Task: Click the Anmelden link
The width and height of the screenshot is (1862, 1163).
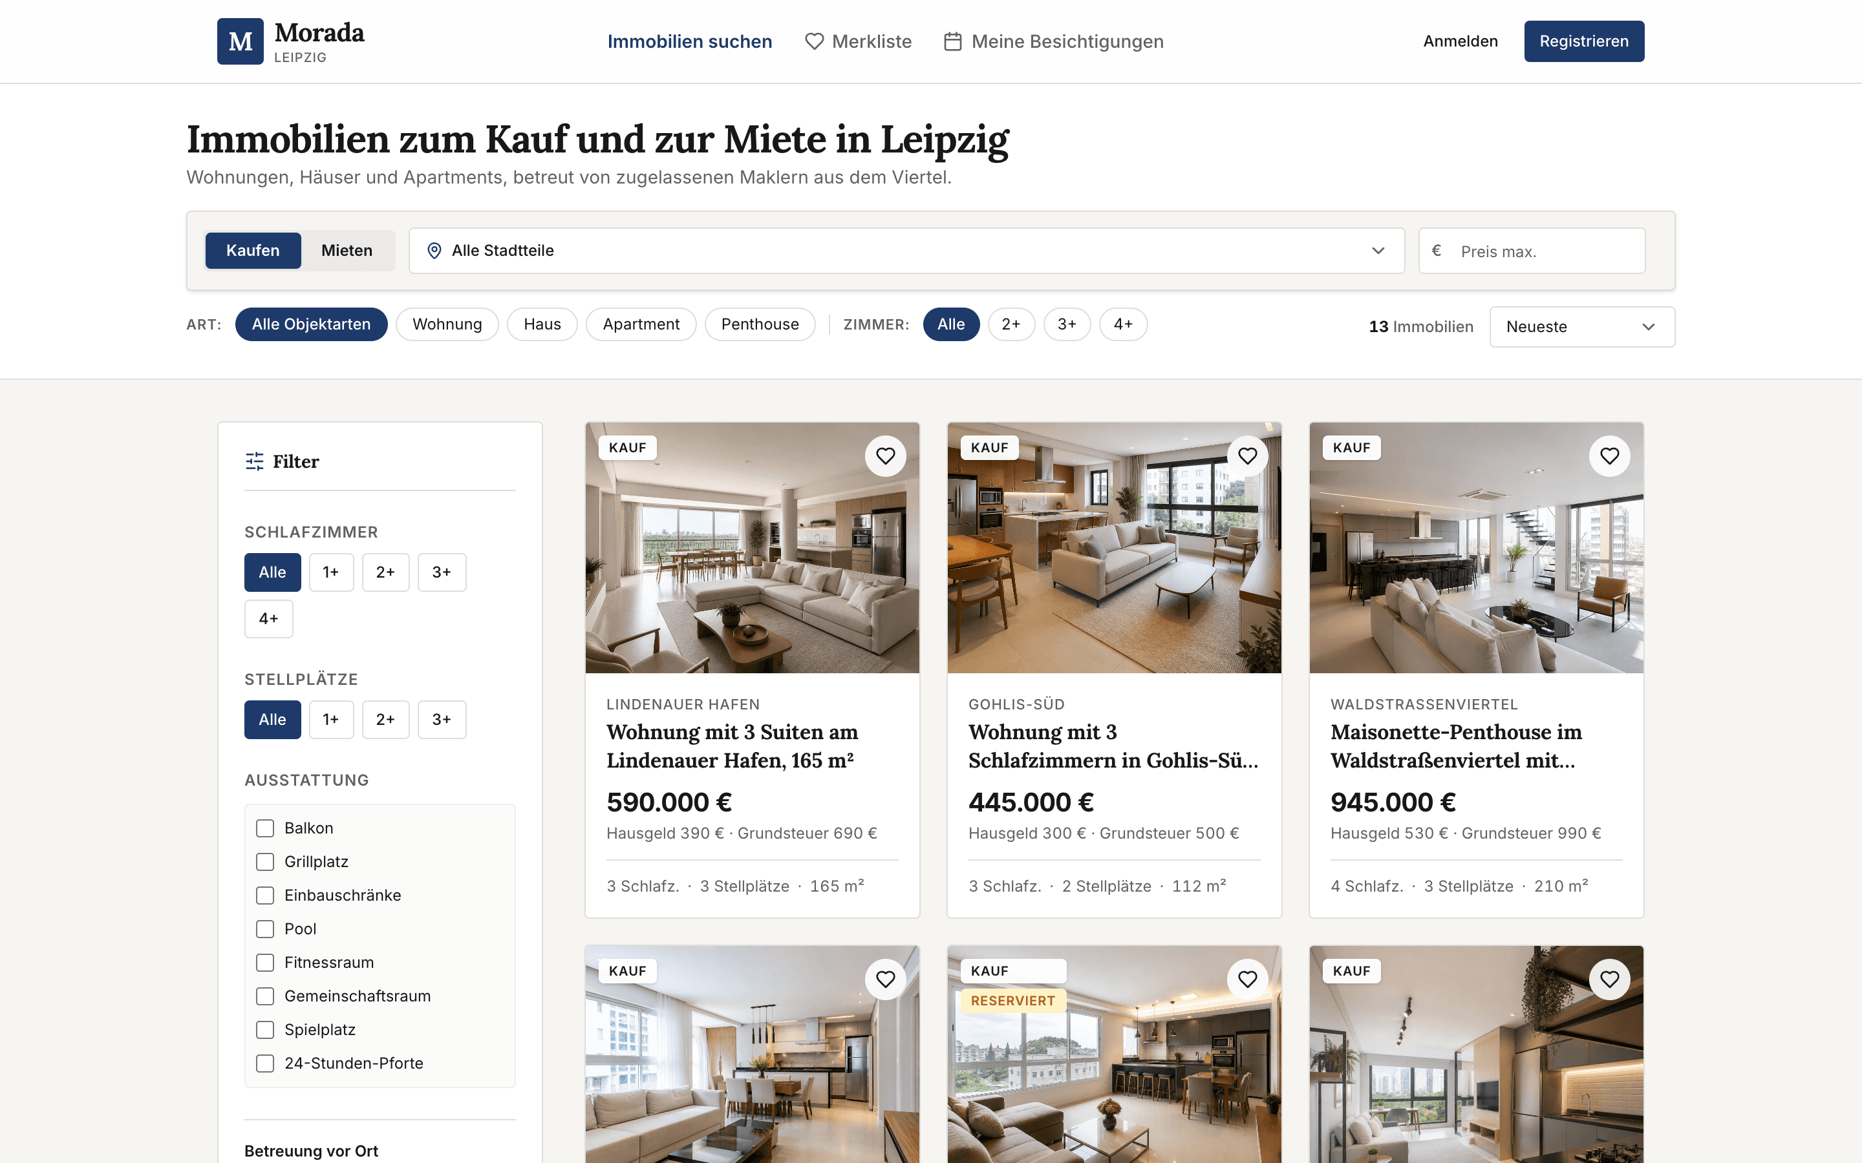Action: (x=1461, y=41)
